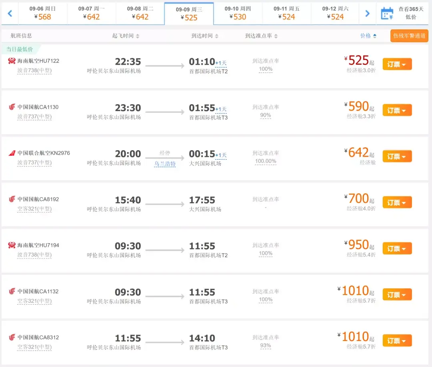Viewport: 432px width, 367px height.
Task: Expand booking dropdown for the ¥525 flight
Action: (x=397, y=64)
